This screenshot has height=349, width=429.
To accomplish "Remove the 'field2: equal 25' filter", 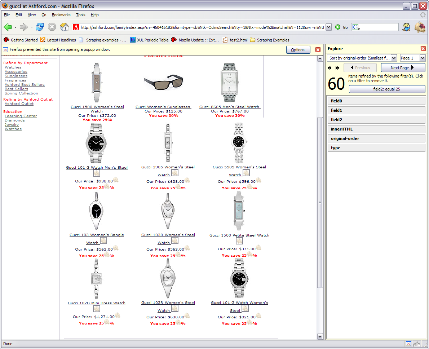I will point(386,89).
